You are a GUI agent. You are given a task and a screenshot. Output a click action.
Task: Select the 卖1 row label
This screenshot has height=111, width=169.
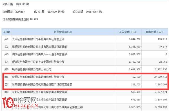tap(6, 77)
